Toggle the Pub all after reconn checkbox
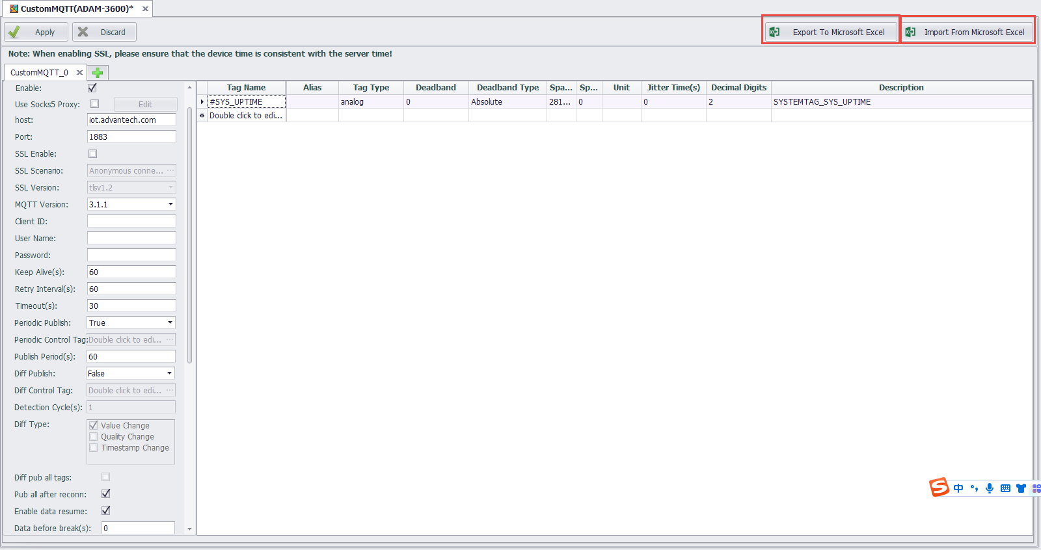This screenshot has width=1041, height=550. (106, 494)
